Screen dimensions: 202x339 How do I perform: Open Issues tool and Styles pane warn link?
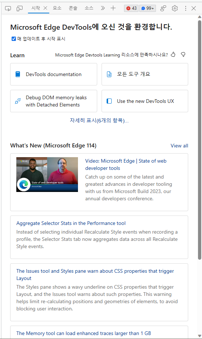pyautogui.click(x=95, y=275)
